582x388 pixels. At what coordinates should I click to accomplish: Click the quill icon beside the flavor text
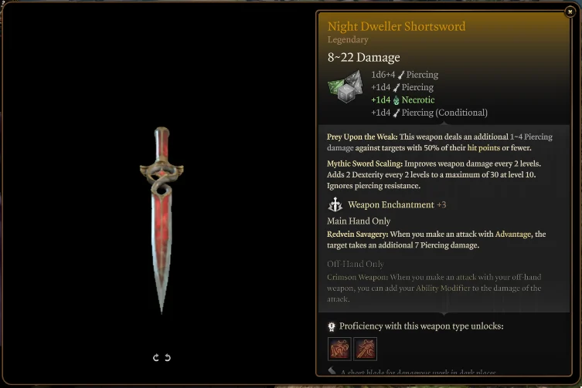[x=332, y=371]
